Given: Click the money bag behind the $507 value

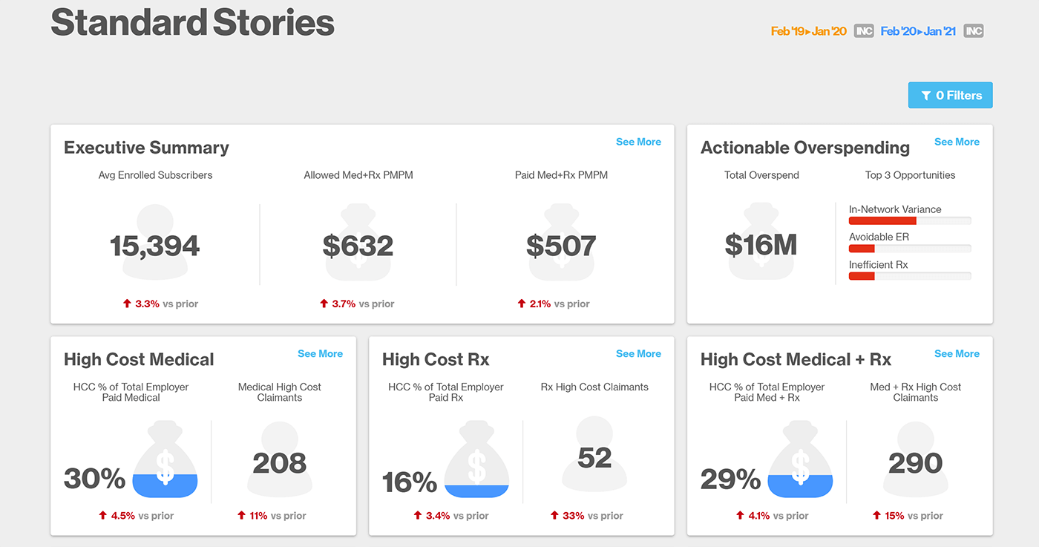Looking at the screenshot, I should [x=561, y=243].
